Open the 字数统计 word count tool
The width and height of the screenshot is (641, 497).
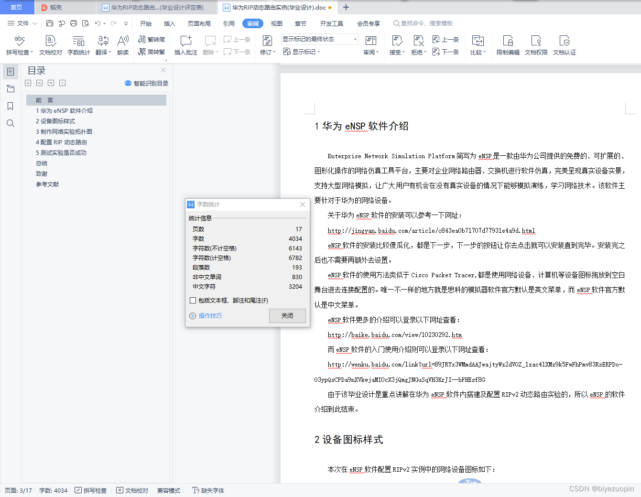78,45
